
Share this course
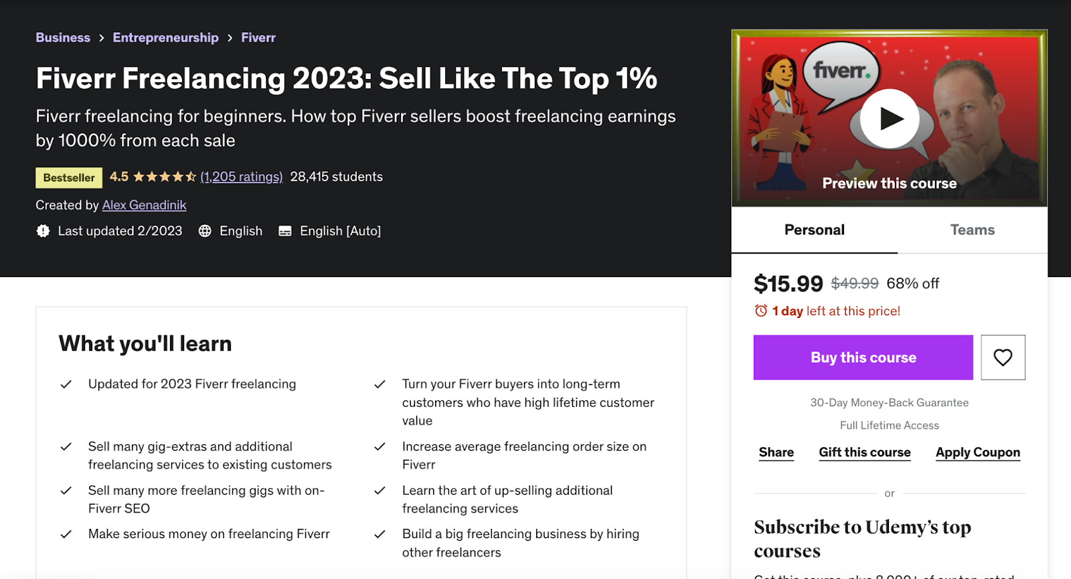pyautogui.click(x=776, y=452)
